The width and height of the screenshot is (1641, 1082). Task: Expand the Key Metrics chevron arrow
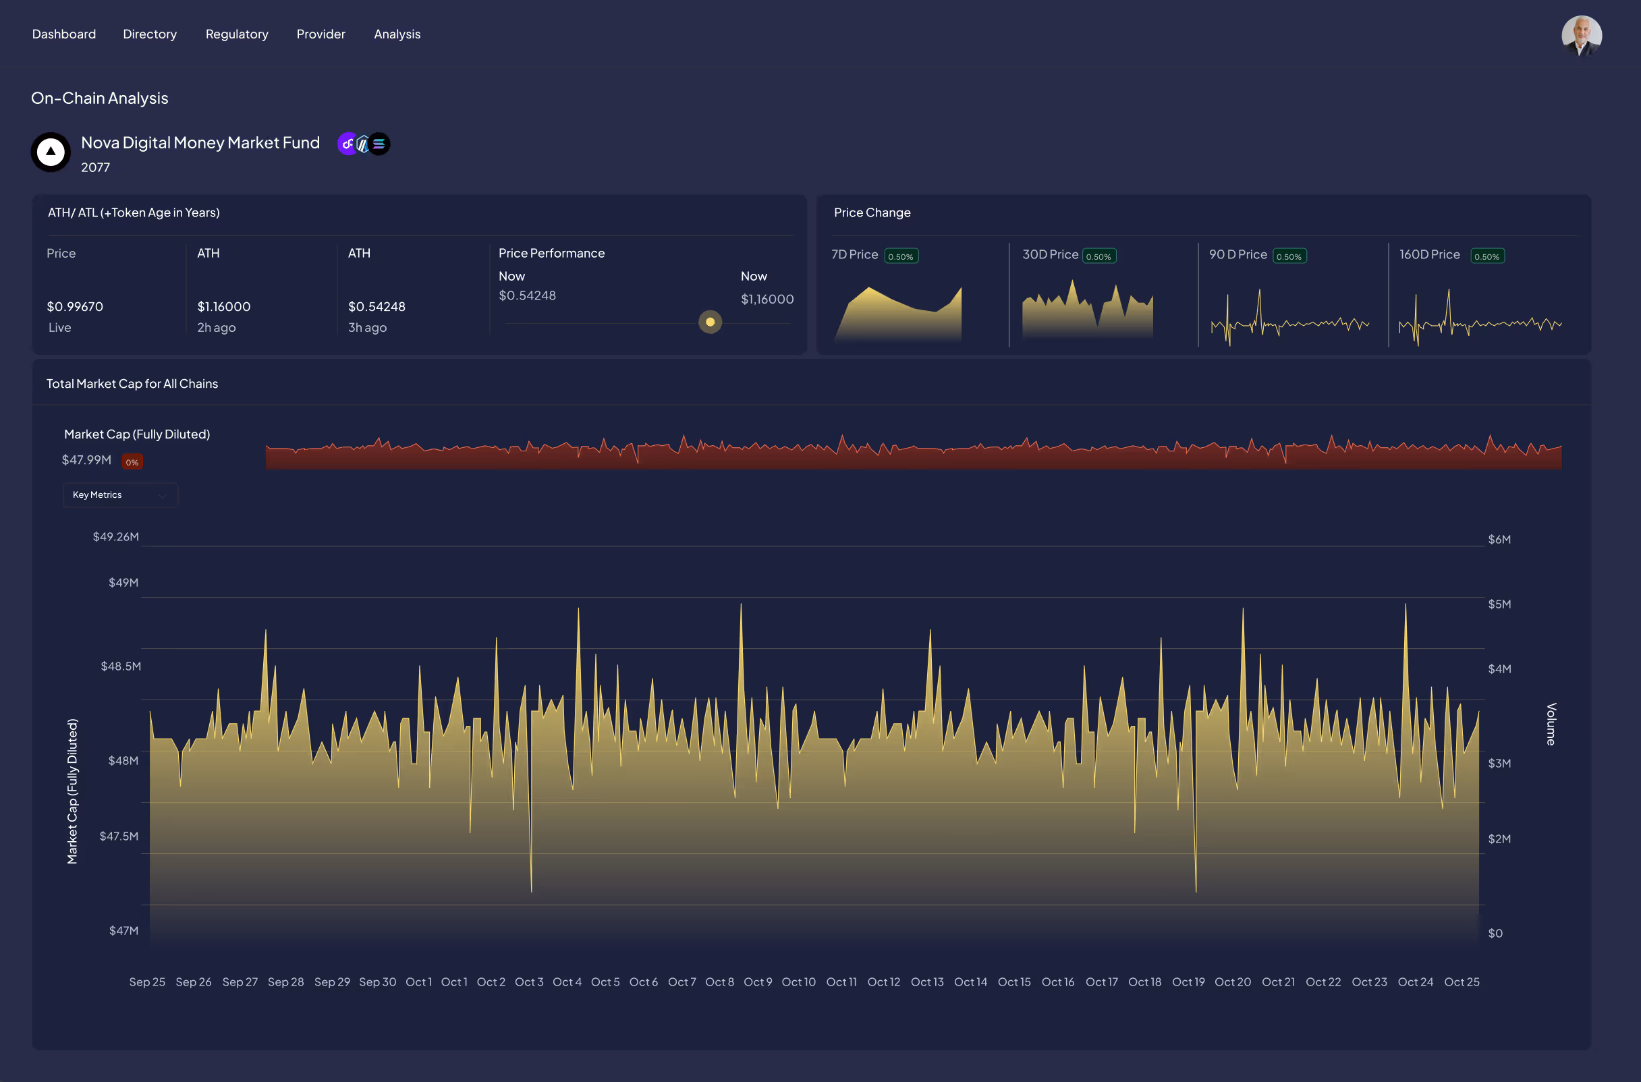click(162, 494)
